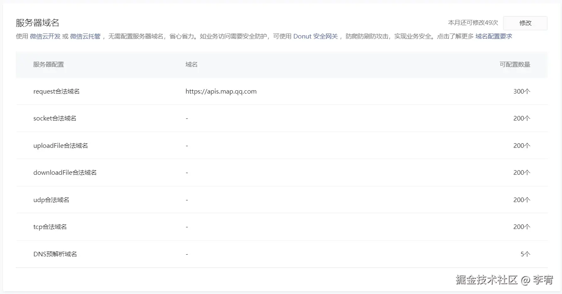Click the 200个 quota in socket合法域名 row
Viewport: 562px width, 294px height.
point(522,118)
